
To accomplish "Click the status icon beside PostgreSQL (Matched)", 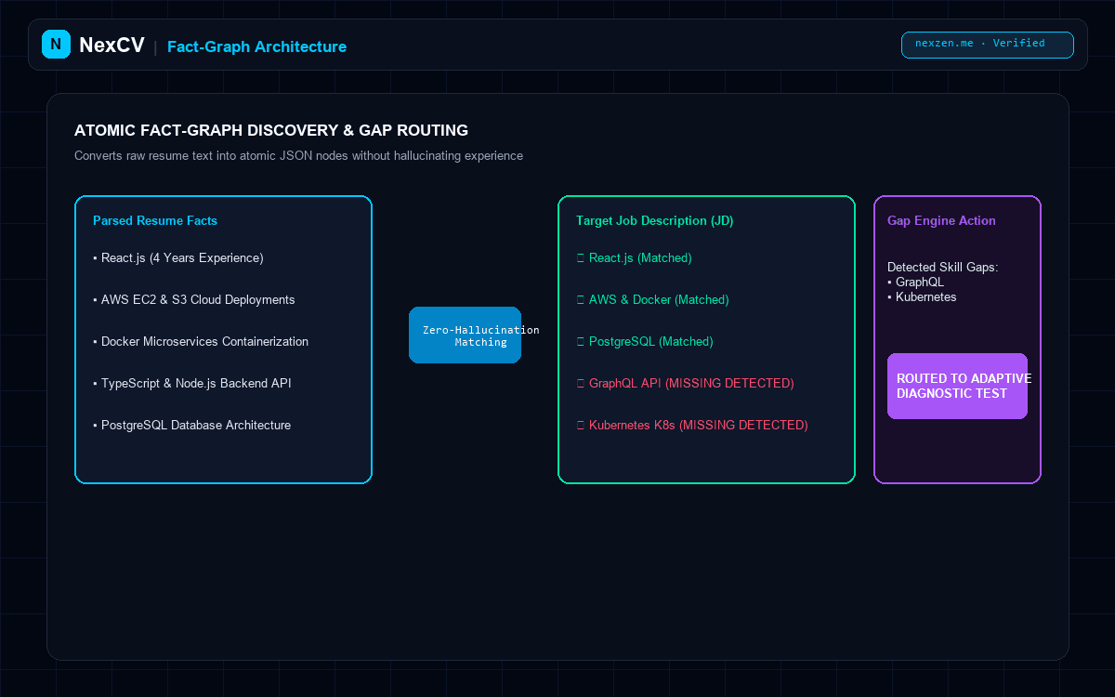I will pos(581,342).
